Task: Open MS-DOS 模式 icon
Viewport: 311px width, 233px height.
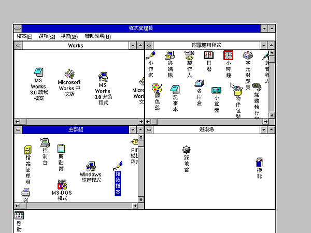Action: [62, 185]
